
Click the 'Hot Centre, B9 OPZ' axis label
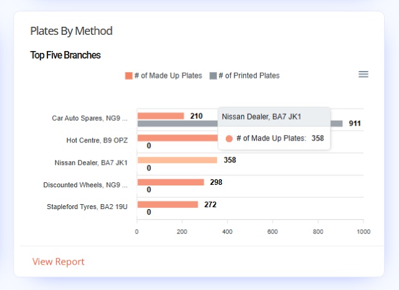click(x=97, y=141)
